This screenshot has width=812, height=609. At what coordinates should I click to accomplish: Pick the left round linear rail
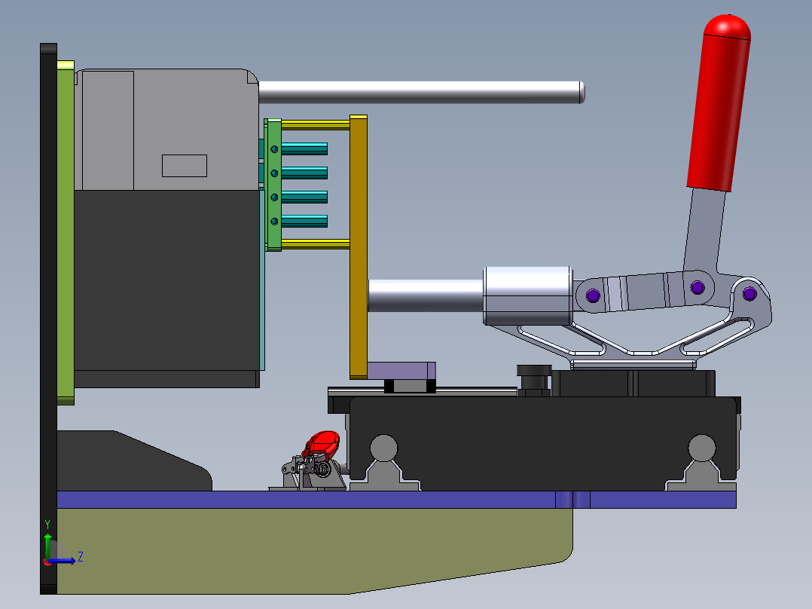click(383, 448)
